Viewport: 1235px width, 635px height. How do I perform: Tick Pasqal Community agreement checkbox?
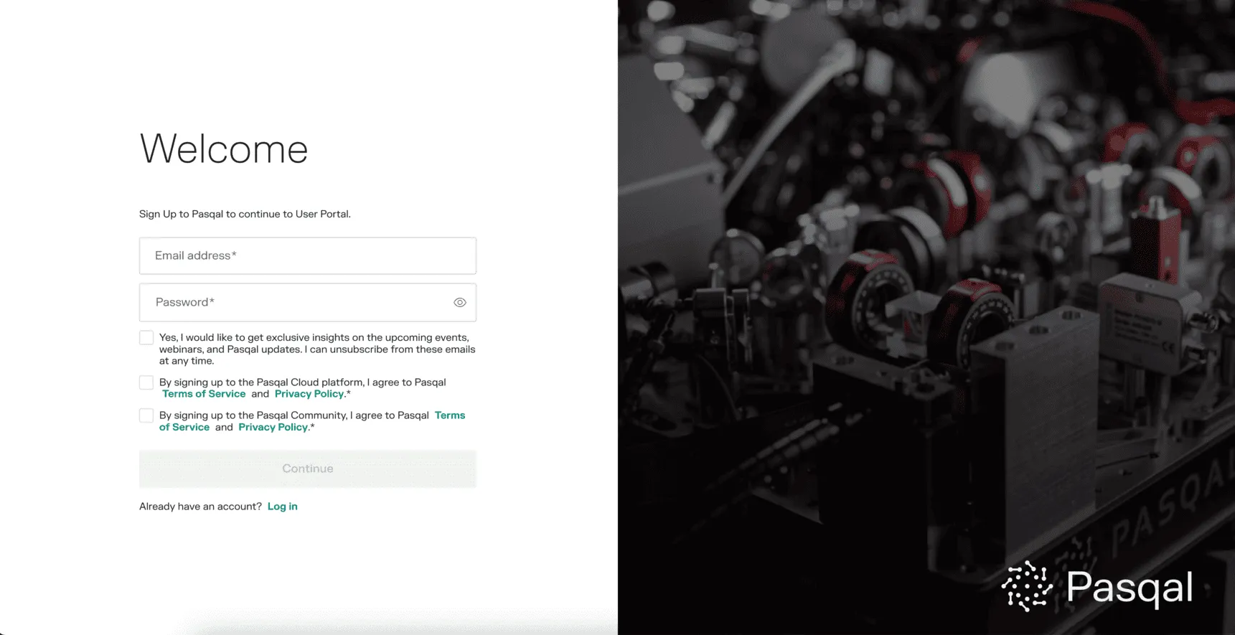[x=146, y=415]
